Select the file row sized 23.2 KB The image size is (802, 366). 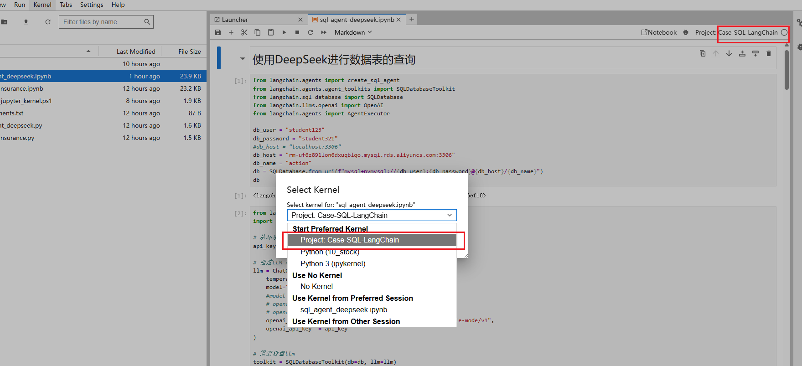point(103,88)
